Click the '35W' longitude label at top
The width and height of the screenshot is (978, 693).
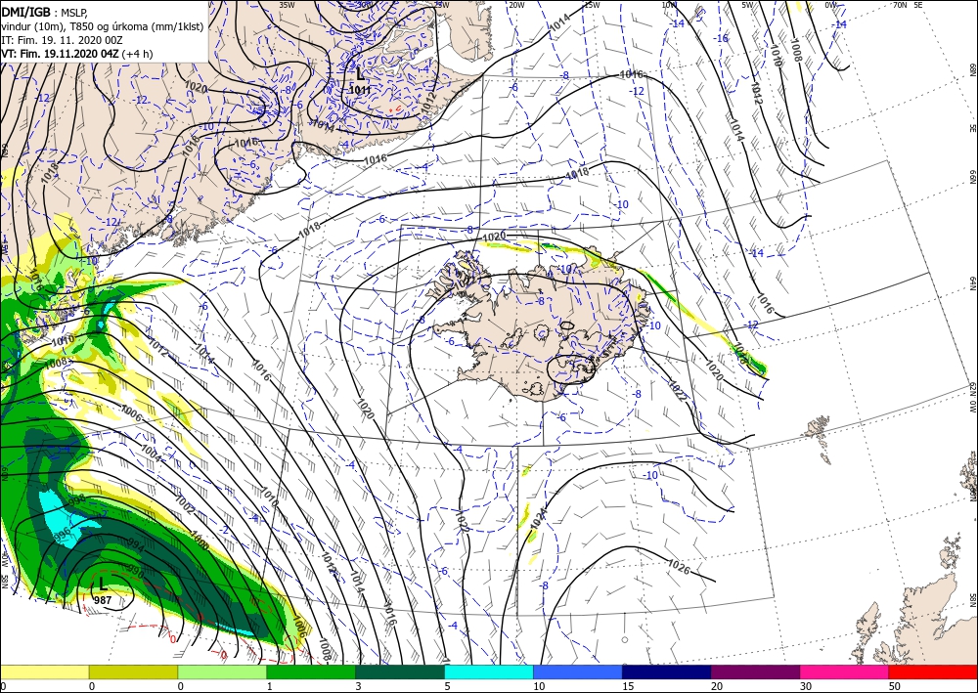click(287, 5)
